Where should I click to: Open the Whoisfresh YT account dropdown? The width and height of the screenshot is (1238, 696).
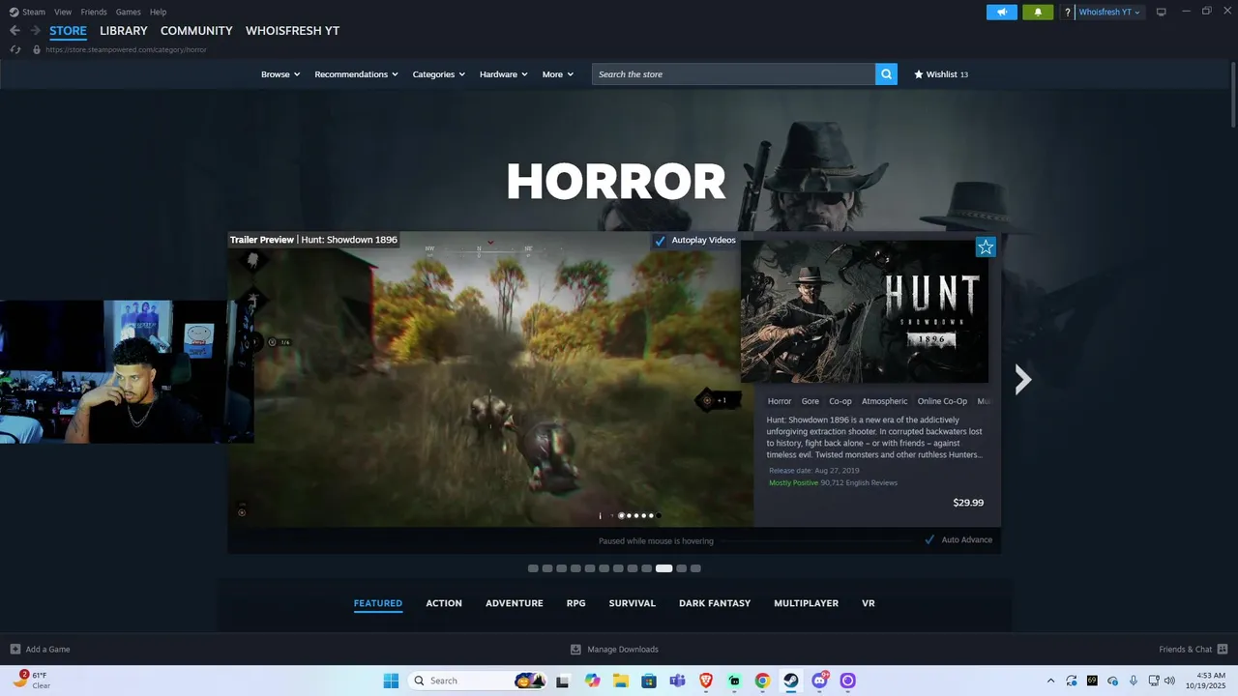pyautogui.click(x=1110, y=13)
